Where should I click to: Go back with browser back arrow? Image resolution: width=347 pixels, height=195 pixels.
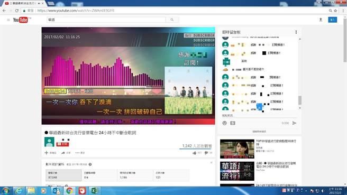pyautogui.click(x=4, y=11)
